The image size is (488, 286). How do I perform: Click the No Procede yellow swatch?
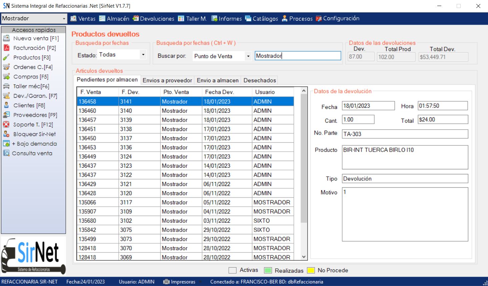coord(311,270)
